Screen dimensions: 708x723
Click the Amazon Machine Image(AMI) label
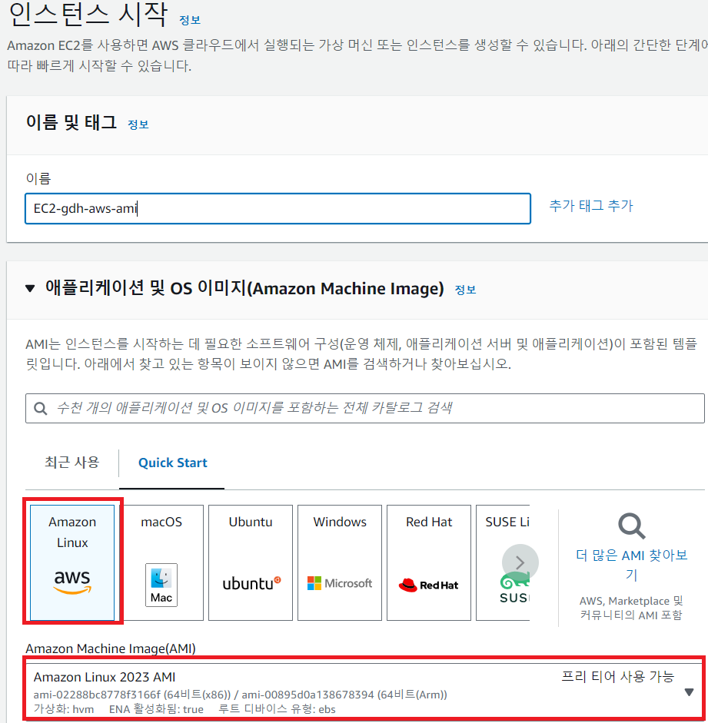click(x=111, y=648)
